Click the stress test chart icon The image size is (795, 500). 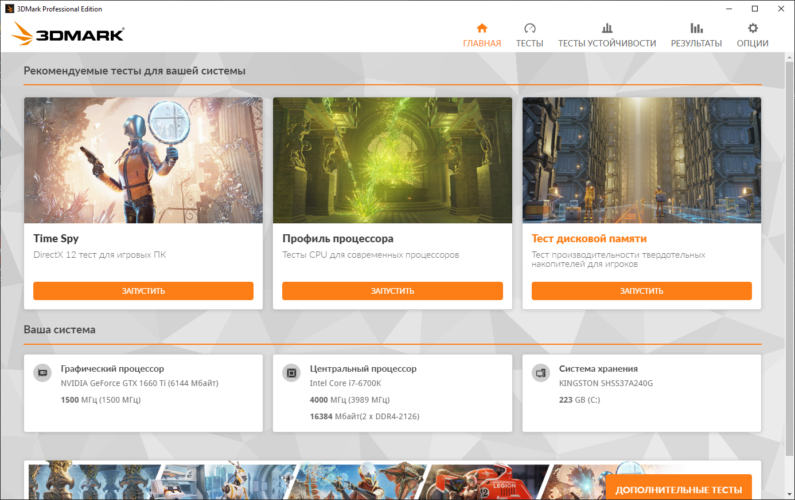(x=607, y=28)
